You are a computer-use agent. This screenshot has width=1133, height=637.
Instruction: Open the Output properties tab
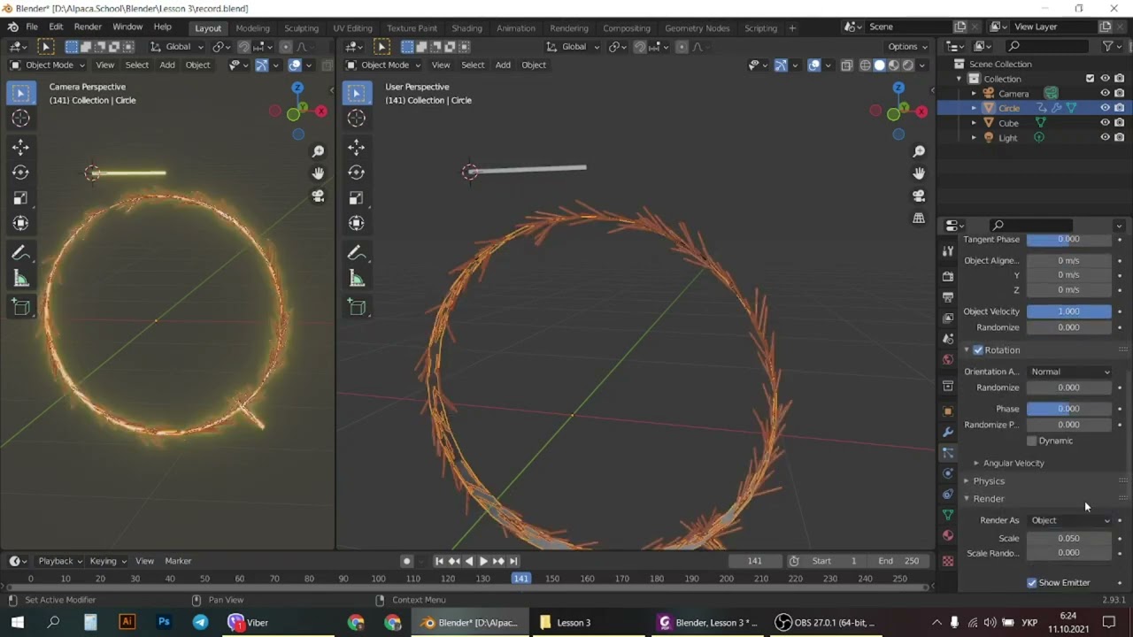[948, 297]
